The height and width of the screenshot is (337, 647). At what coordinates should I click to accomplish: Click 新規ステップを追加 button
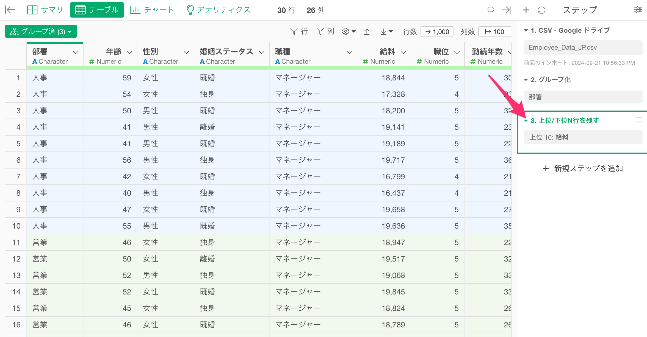[583, 168]
